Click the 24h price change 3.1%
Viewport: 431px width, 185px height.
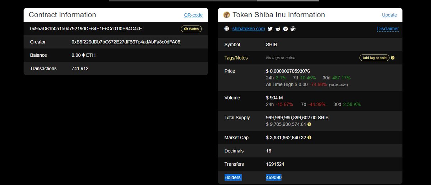coord(281,78)
